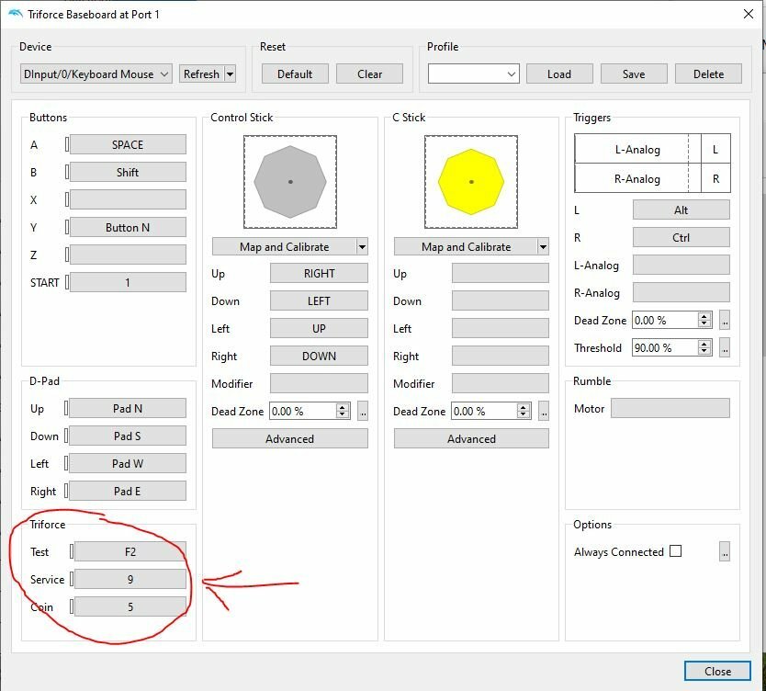Screen dimensions: 766x691
Task: Remap the START button mapped to 1
Action: 128,282
